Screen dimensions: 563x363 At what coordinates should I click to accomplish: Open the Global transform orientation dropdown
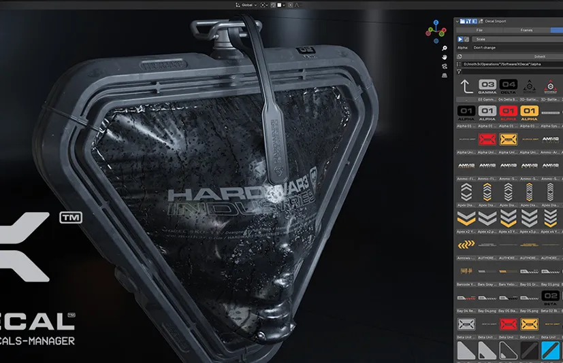coord(244,5)
